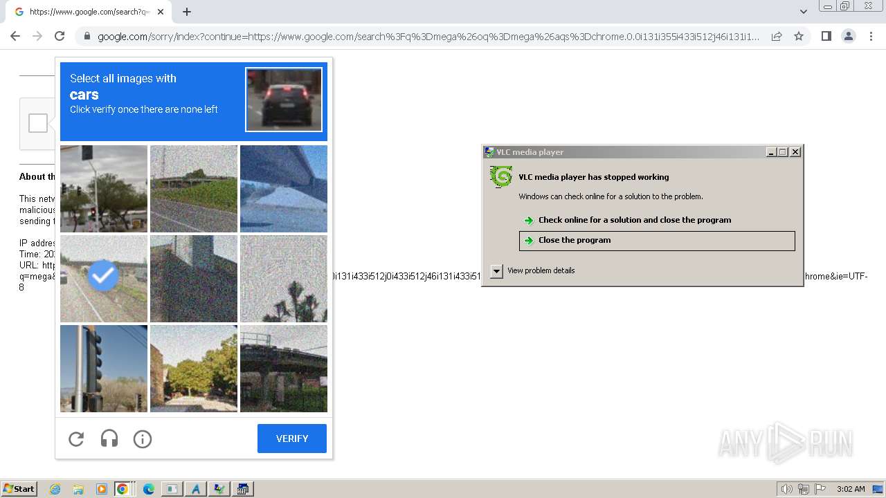
Task: Bookmark this page with star icon
Action: 799,36
